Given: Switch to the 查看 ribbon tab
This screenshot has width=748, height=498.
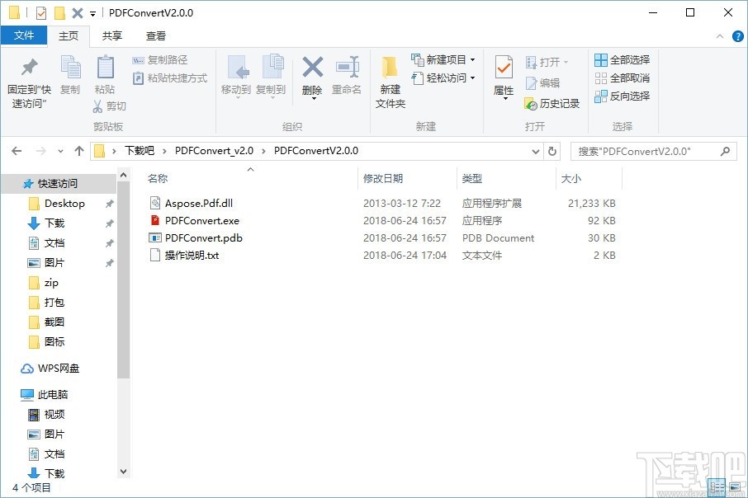Looking at the screenshot, I should pos(157,35).
